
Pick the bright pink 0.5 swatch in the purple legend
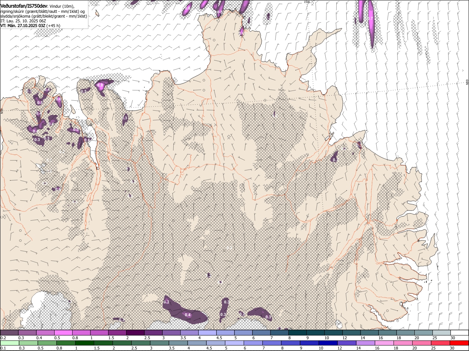click(63, 333)
